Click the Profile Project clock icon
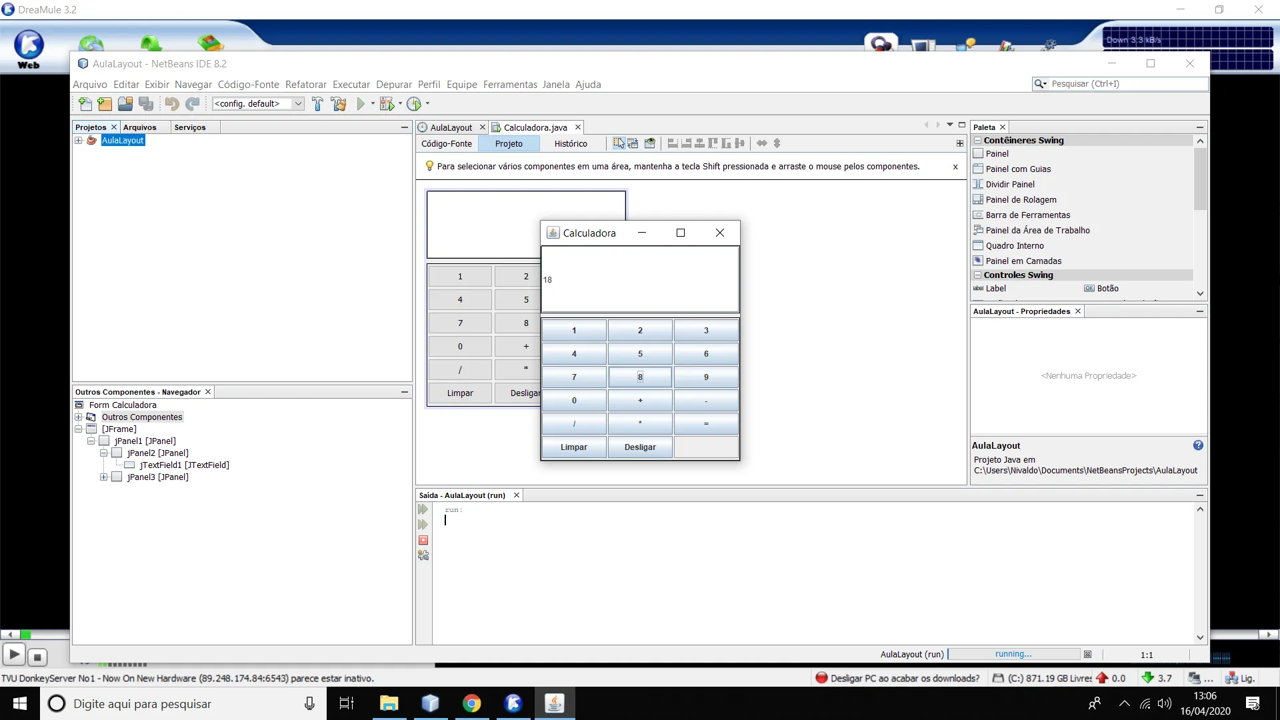 click(x=414, y=104)
